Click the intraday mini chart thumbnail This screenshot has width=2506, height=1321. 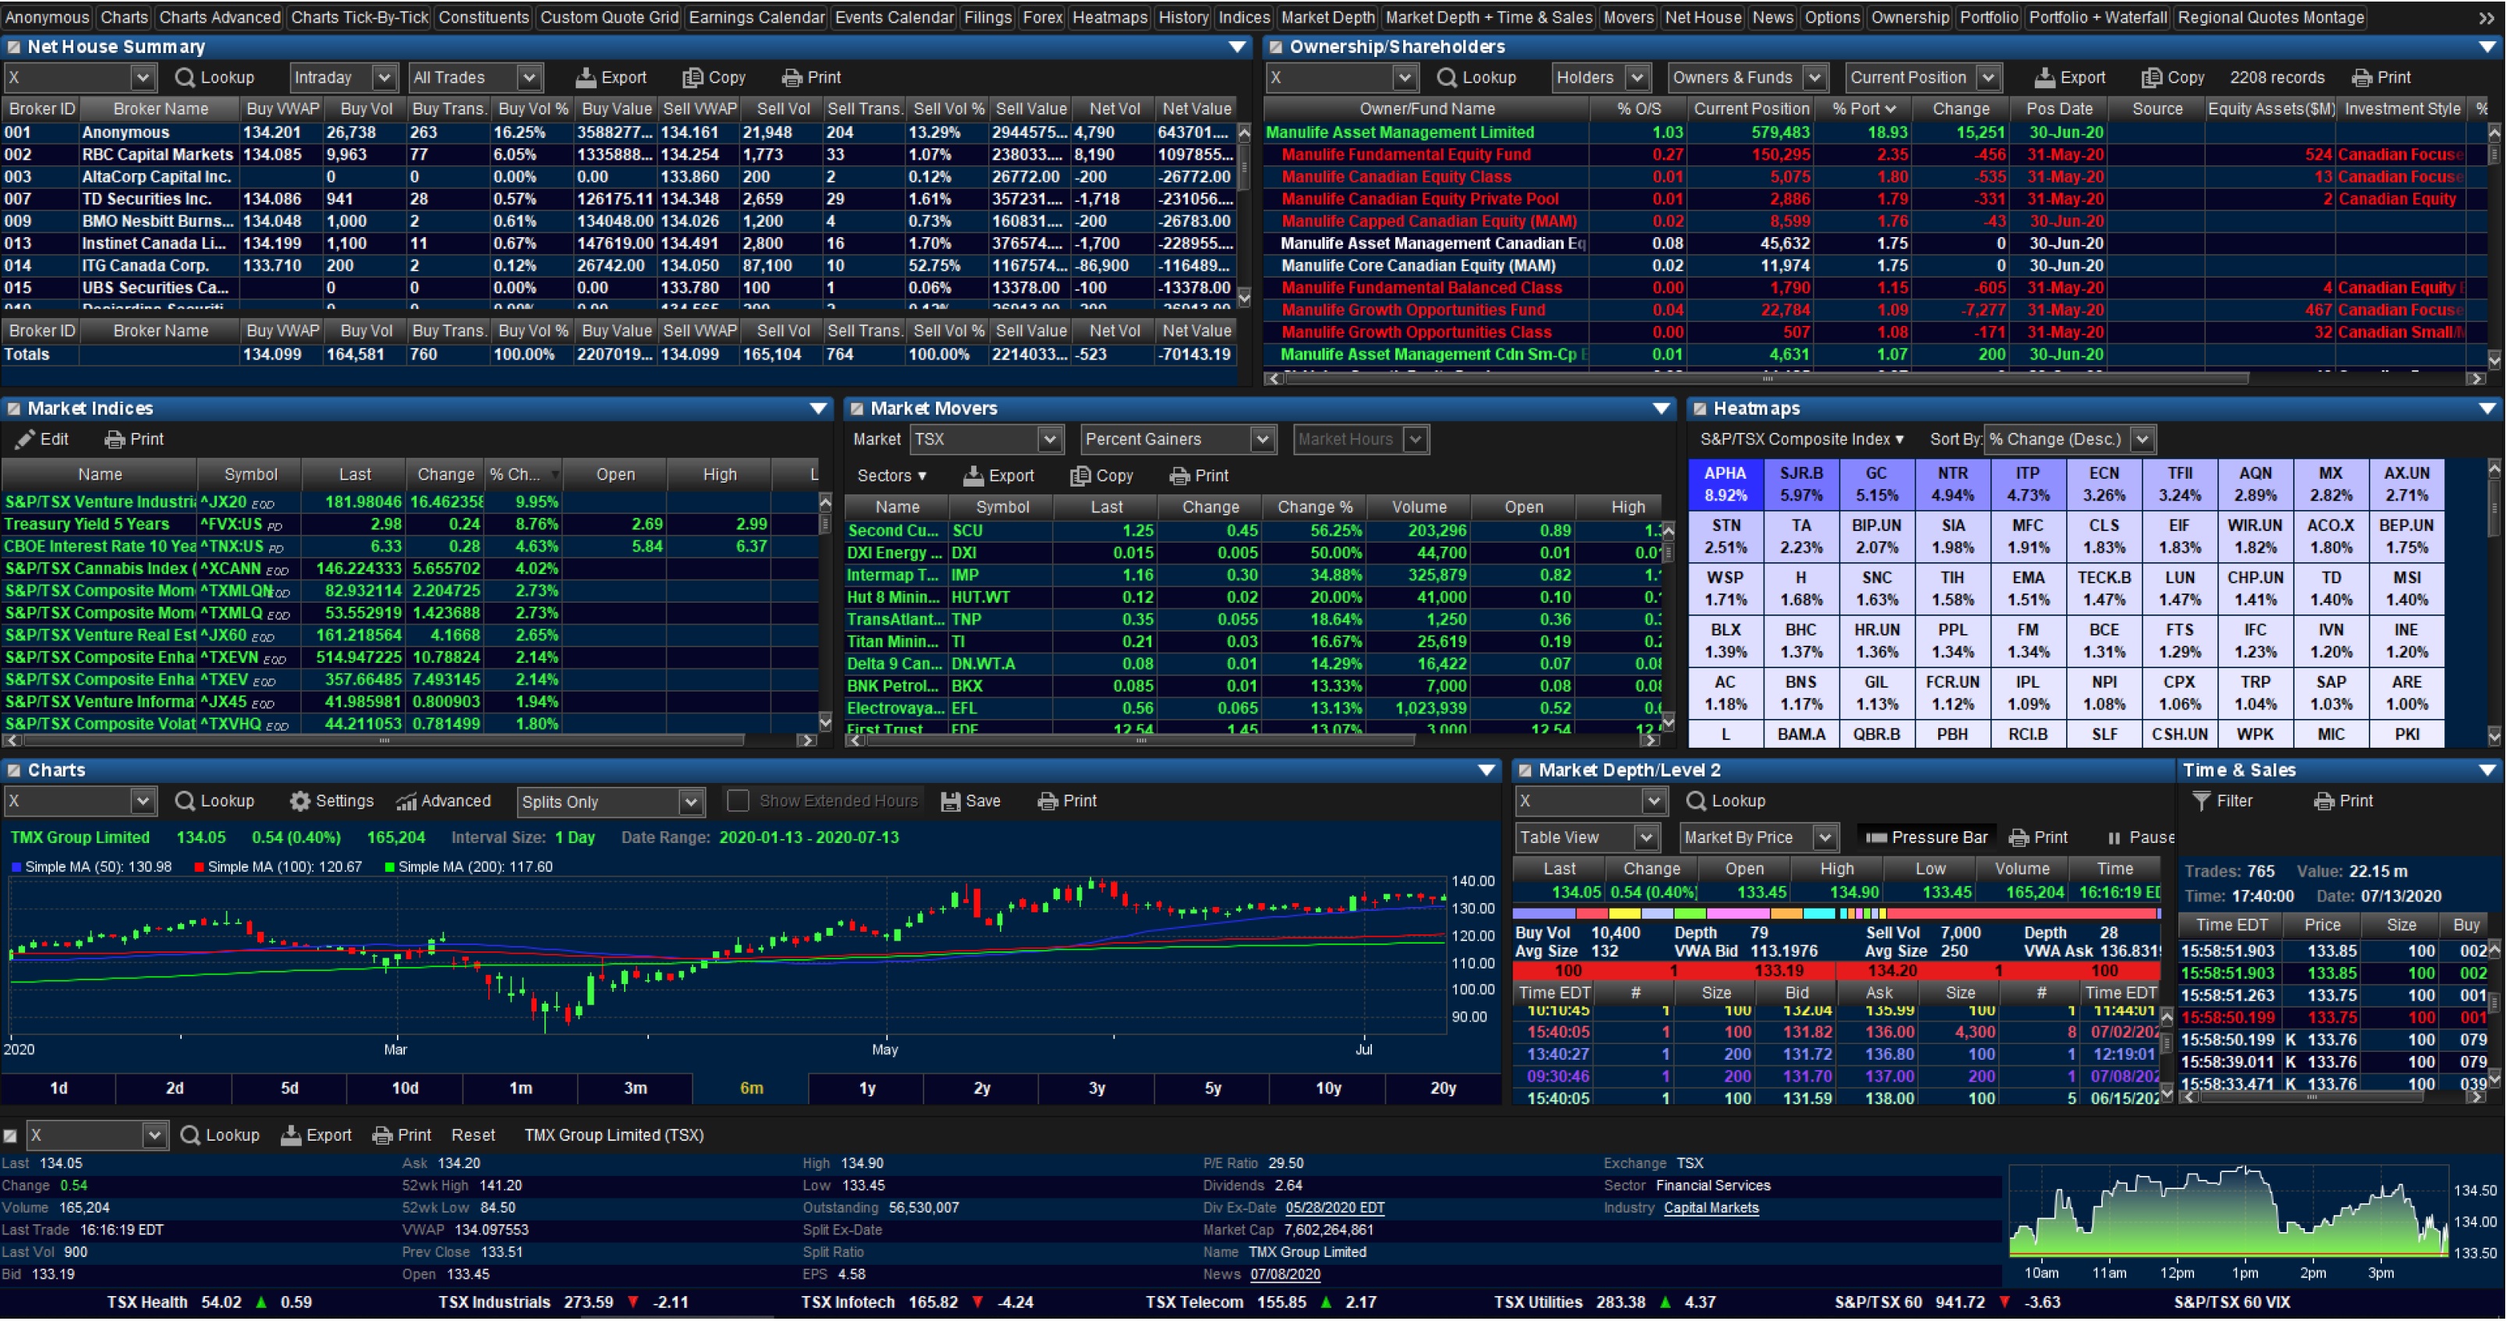[2228, 1212]
